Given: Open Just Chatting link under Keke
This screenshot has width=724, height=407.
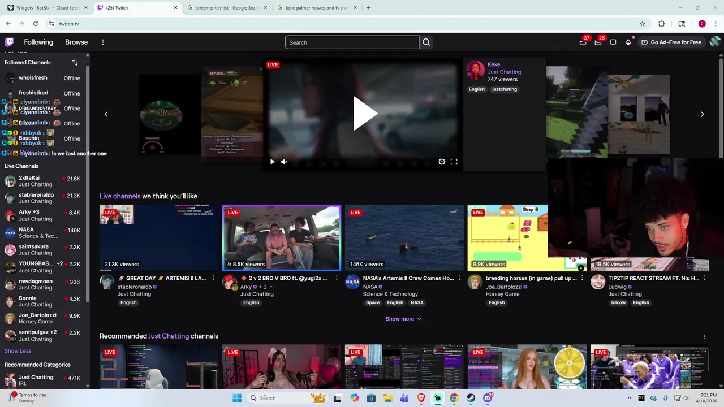Looking at the screenshot, I should coord(504,72).
